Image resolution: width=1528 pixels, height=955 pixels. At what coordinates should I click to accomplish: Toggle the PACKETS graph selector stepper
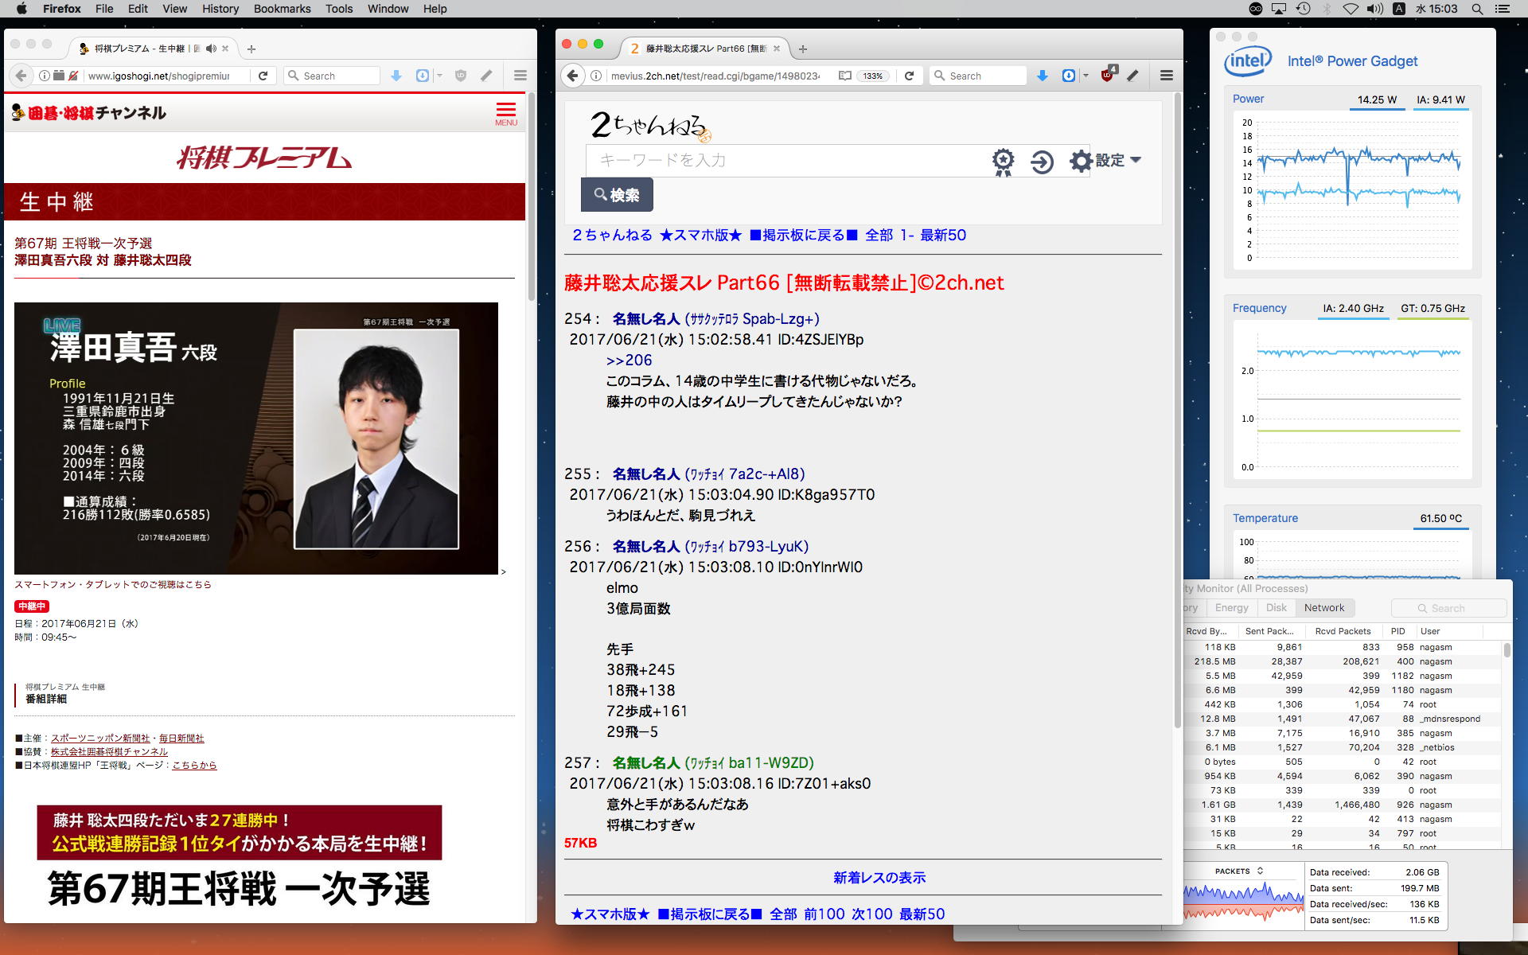pyautogui.click(x=1260, y=871)
